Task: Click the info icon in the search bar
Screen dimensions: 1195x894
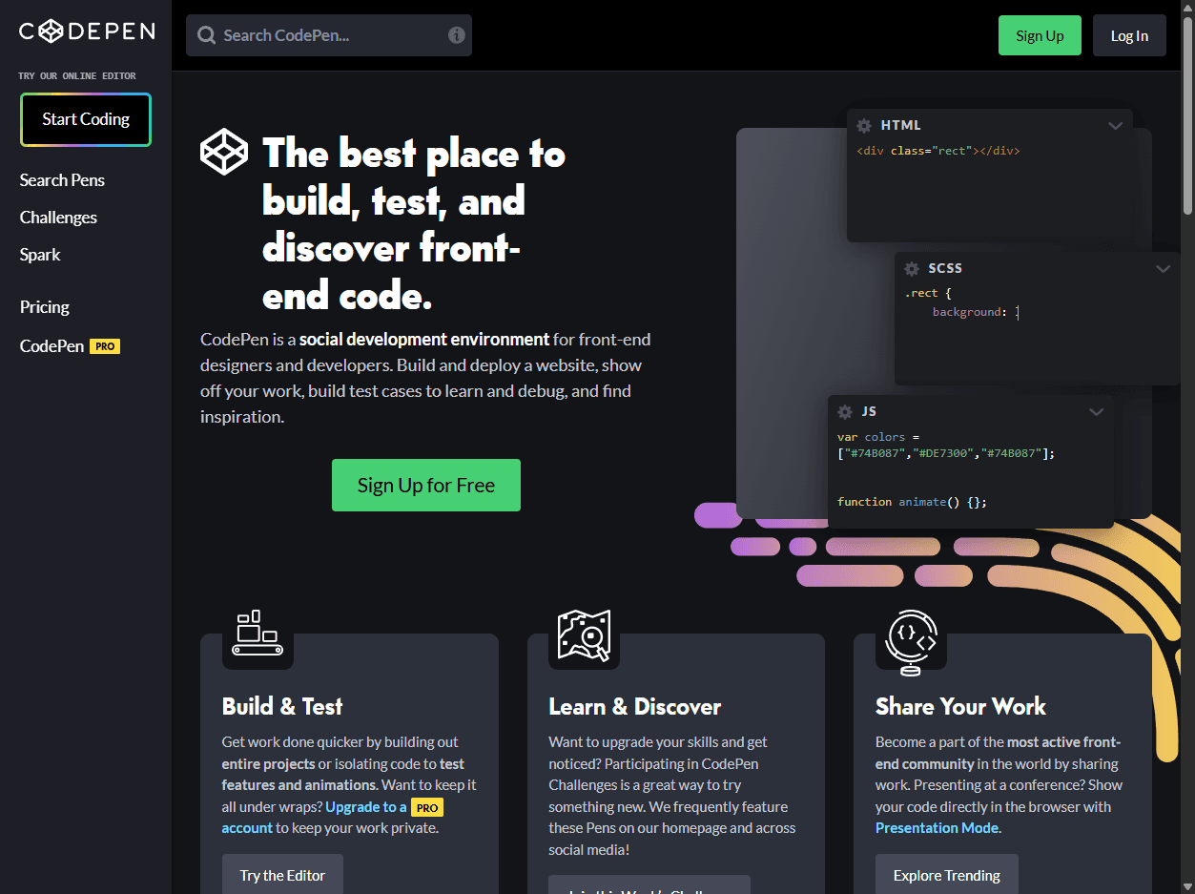Action: tap(457, 35)
